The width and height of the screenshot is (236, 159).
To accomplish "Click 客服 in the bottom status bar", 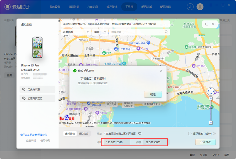I will click(x=192, y=155).
